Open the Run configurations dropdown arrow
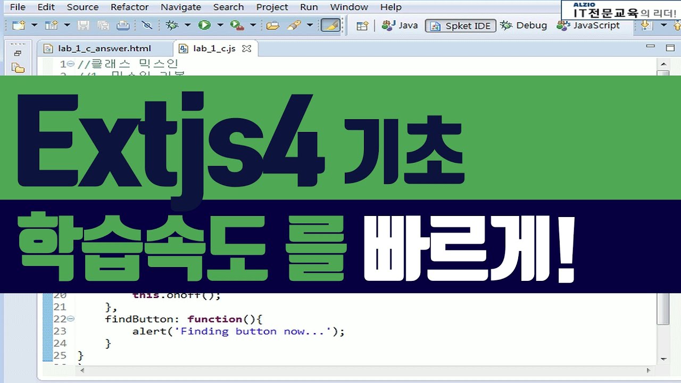The height and width of the screenshot is (383, 681). tap(220, 25)
